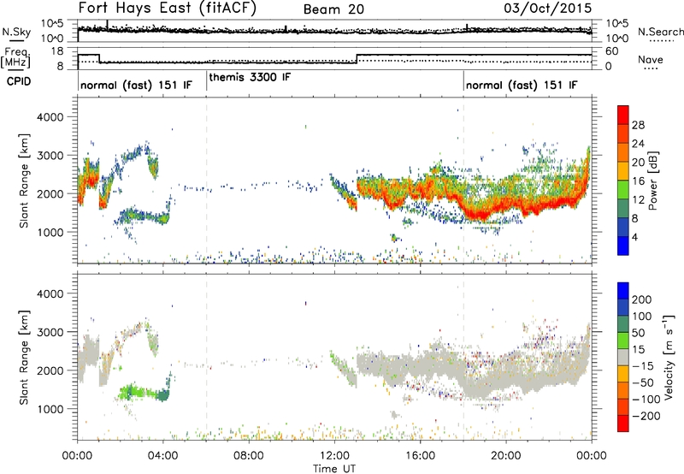Select the '24' value on Power color bar
The width and height of the screenshot is (684, 474).
pos(638,144)
